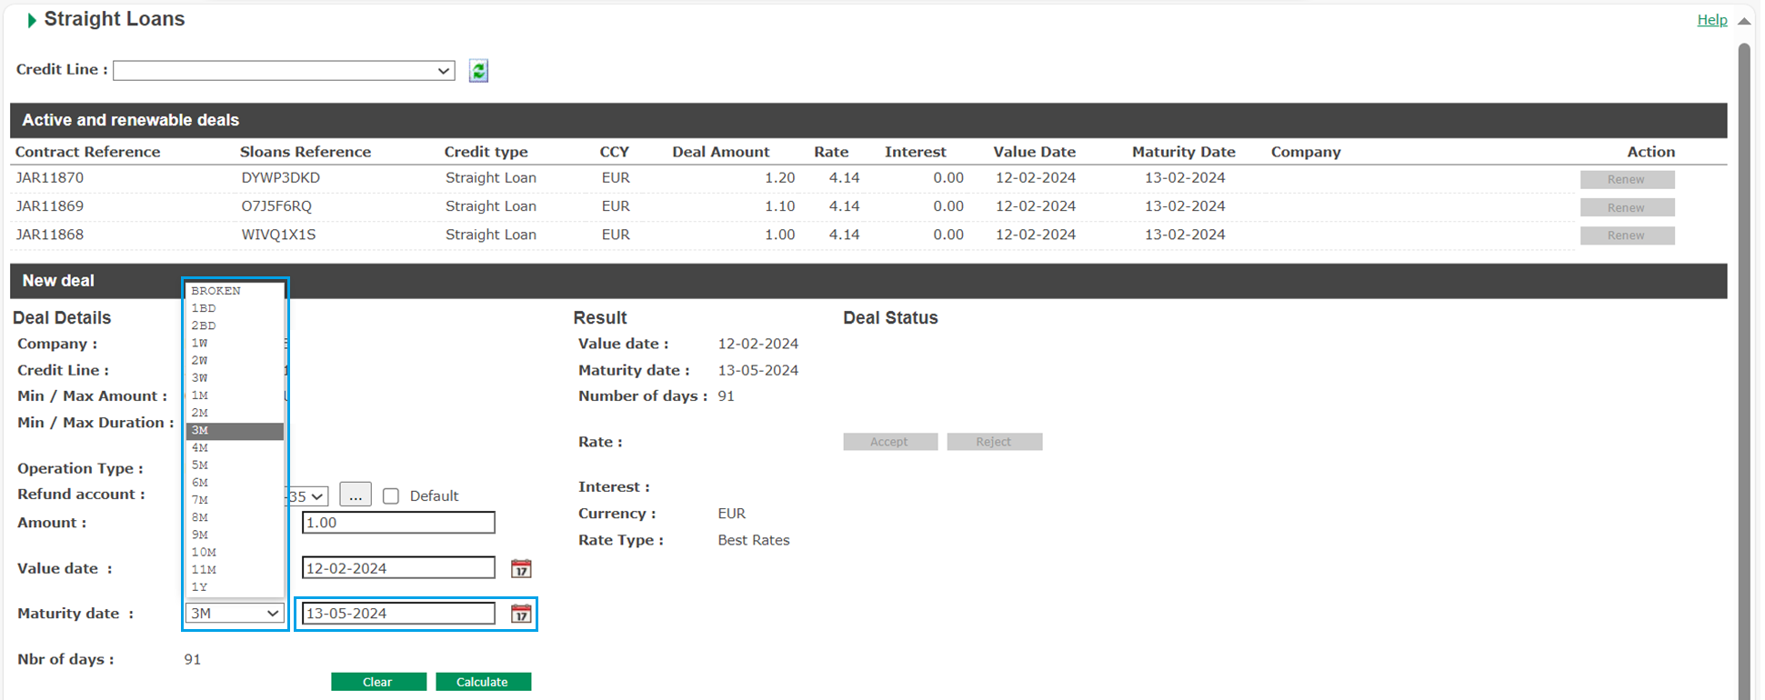Open the Value date calendar picker

521,569
